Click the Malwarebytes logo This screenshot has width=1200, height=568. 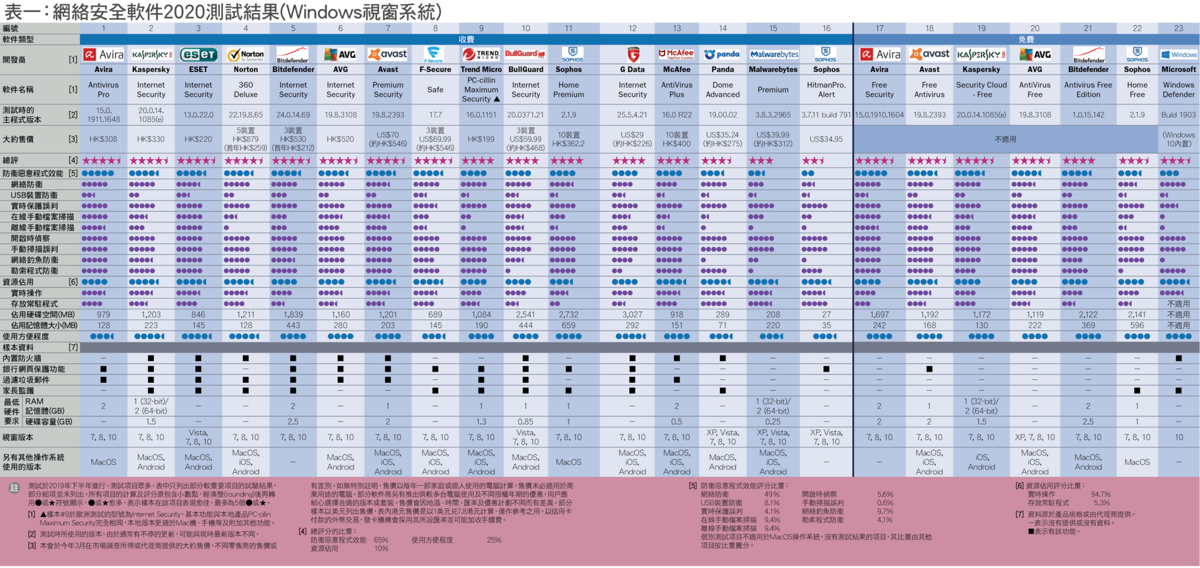pyautogui.click(x=774, y=55)
